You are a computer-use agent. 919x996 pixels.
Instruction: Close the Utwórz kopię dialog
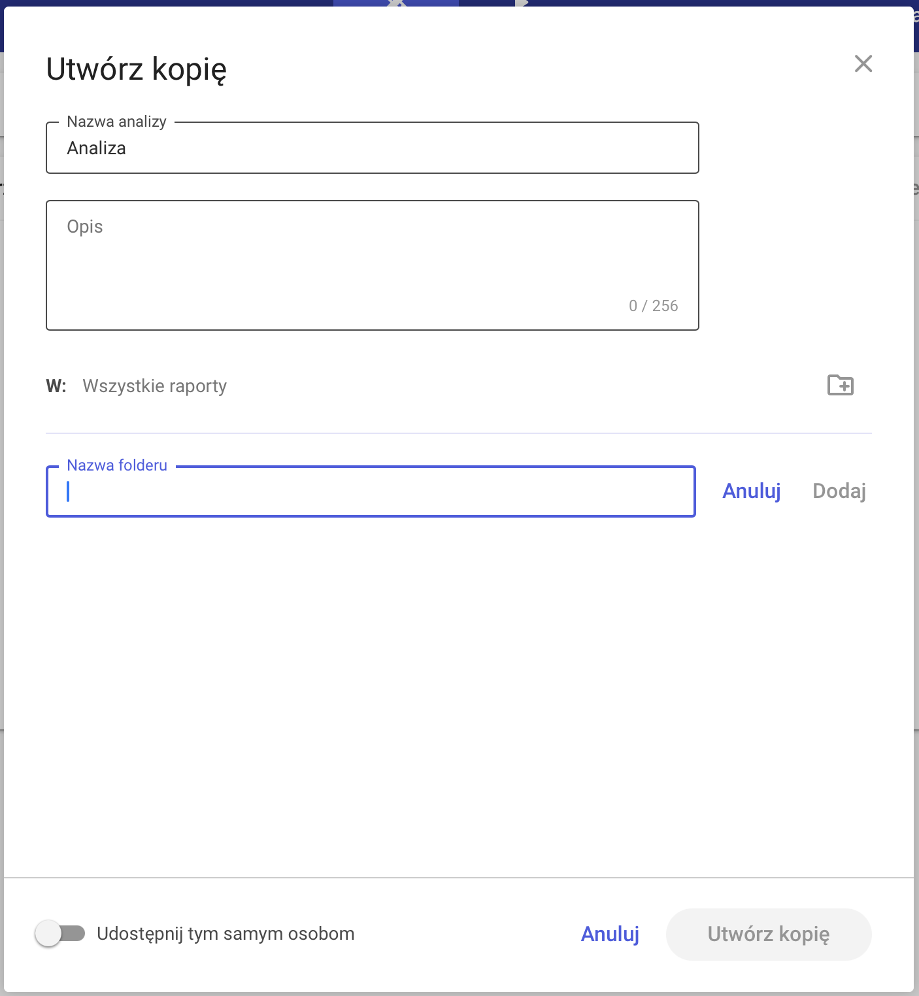coord(863,63)
